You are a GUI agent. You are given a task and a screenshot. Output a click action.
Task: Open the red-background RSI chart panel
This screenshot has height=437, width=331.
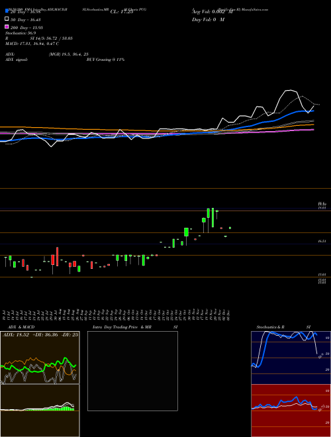pyautogui.click(x=291, y=411)
